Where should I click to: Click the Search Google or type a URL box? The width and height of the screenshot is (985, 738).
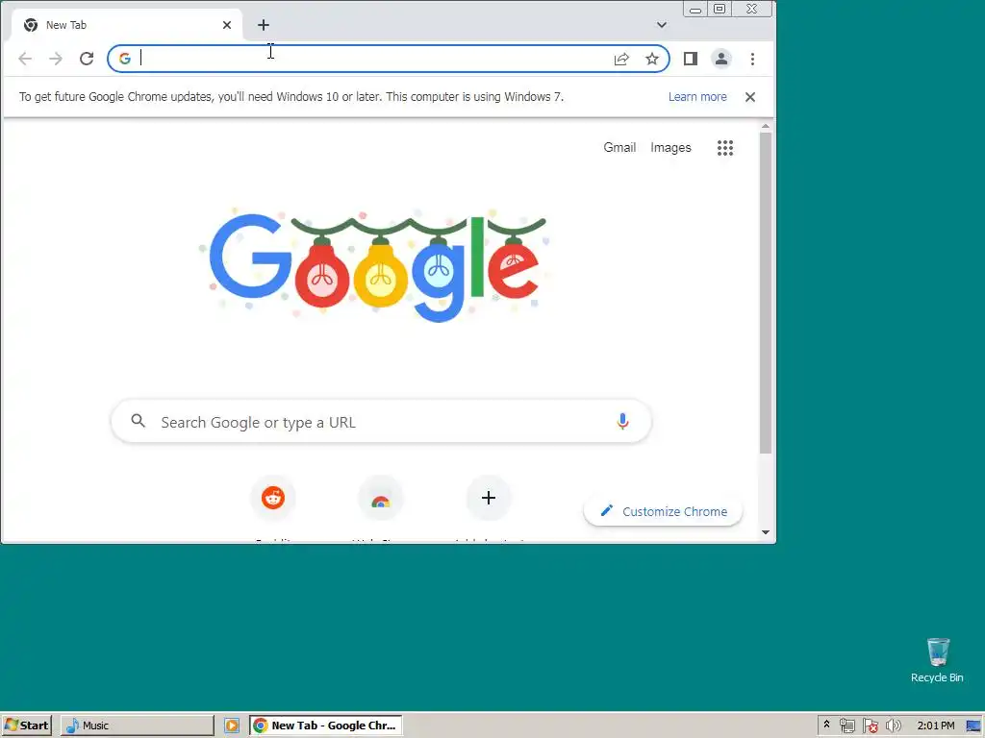(x=381, y=421)
